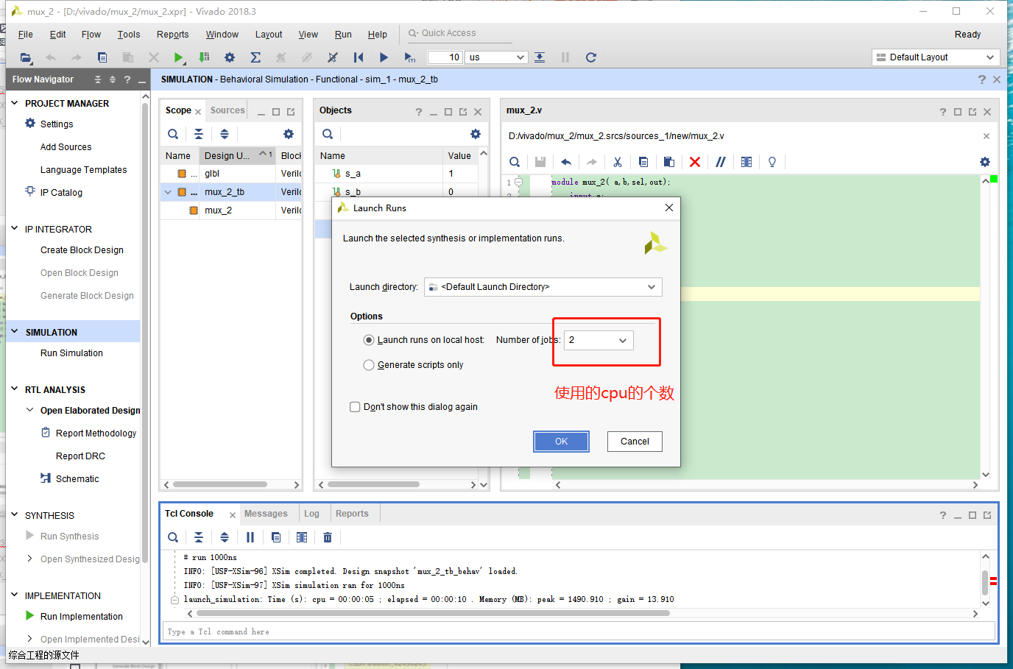Click Cancel in Launch Runs dialog

[635, 442]
